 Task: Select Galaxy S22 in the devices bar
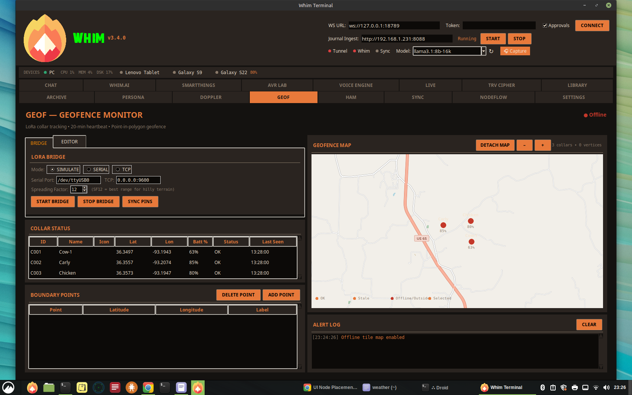[234, 73]
